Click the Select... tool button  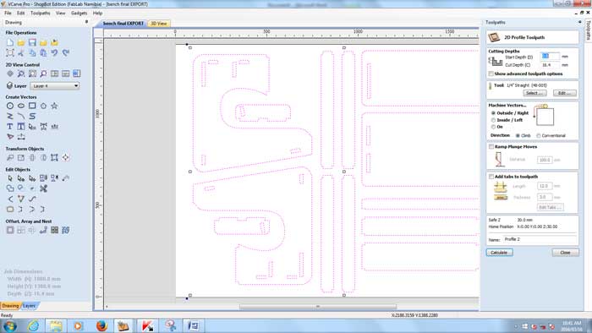[x=534, y=93]
